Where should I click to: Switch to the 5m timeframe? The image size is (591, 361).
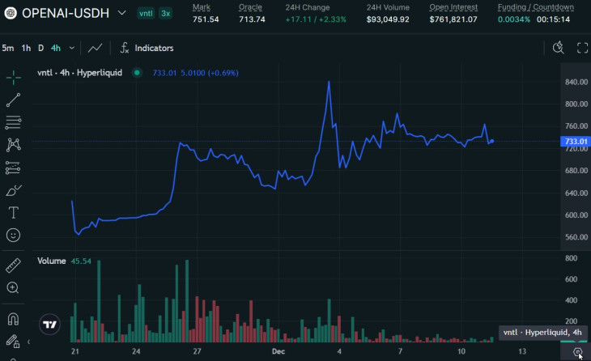coord(8,48)
